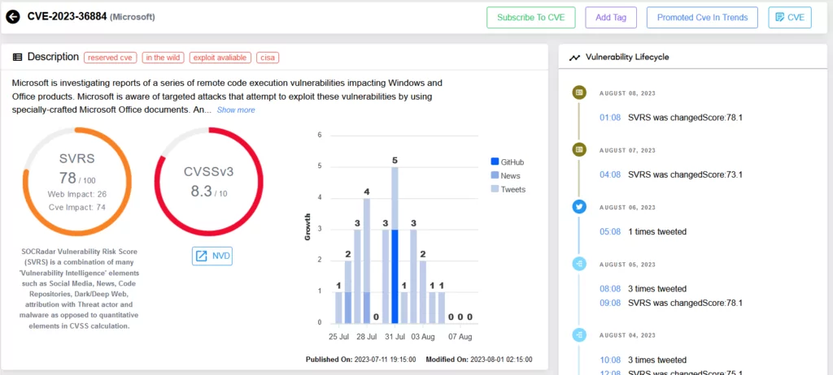Viewport: 833px width, 375px height.
Task: Click the reserved cve tag
Action: click(111, 58)
